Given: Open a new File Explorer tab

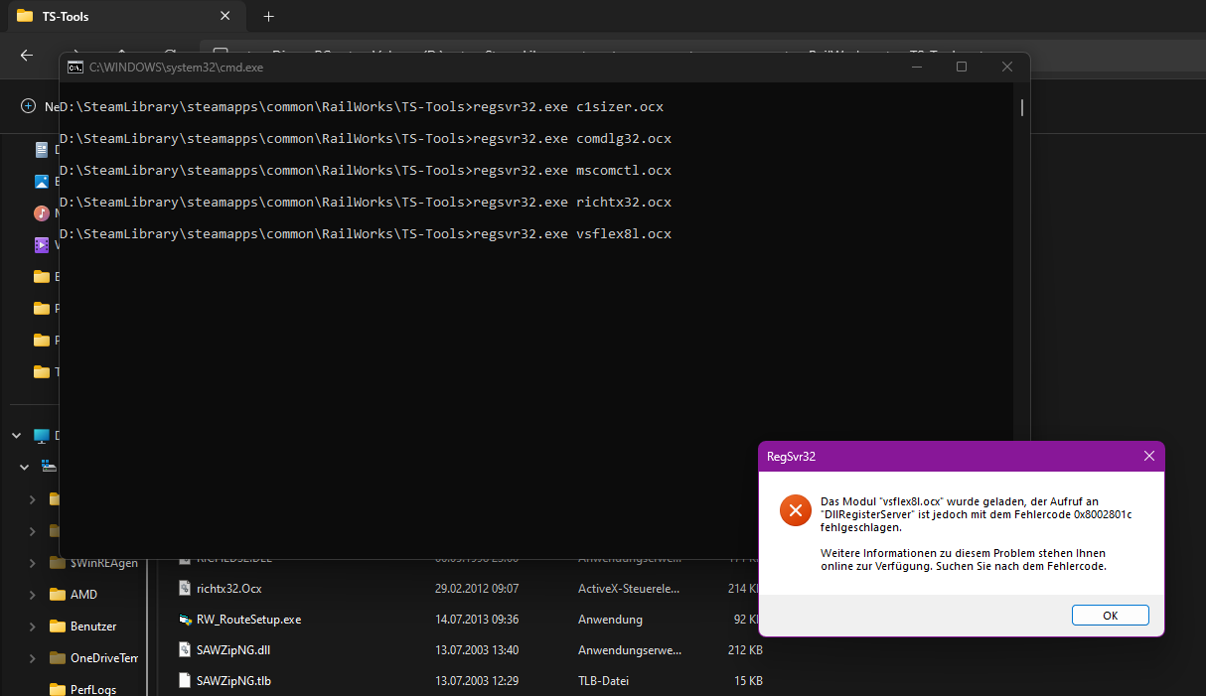Looking at the screenshot, I should 268,16.
